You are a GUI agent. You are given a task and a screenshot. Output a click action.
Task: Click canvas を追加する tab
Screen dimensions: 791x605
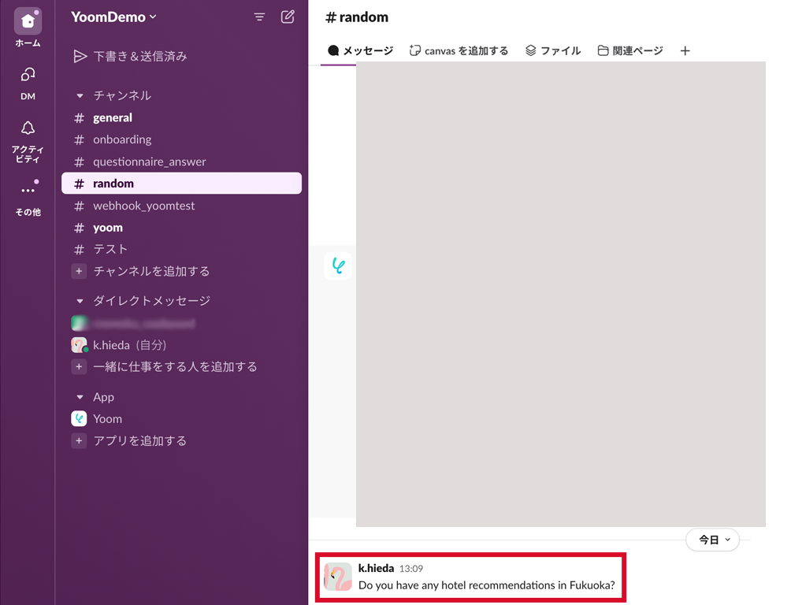(x=459, y=50)
